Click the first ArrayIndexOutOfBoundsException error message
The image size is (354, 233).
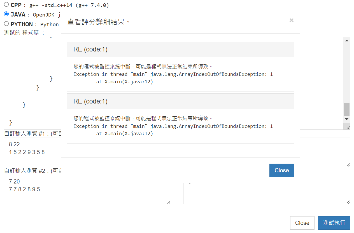(173, 74)
